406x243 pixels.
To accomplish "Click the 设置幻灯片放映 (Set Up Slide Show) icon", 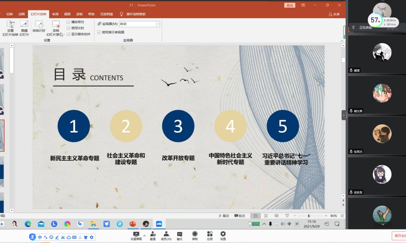I will (10, 26).
